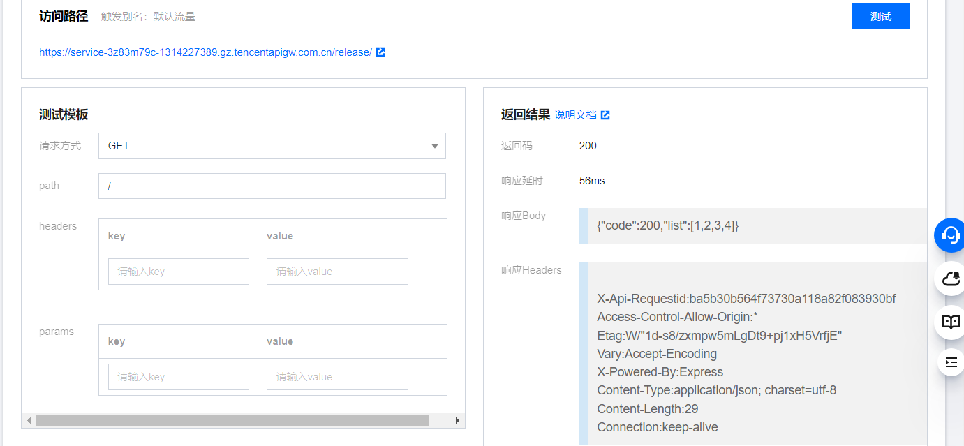Focus the headers key input field
Viewport: 964px width, 446px height.
(x=178, y=272)
